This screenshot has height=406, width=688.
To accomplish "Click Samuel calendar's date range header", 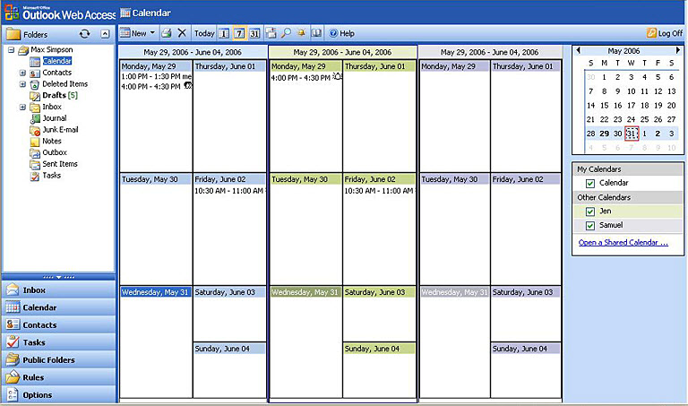I will (x=490, y=52).
